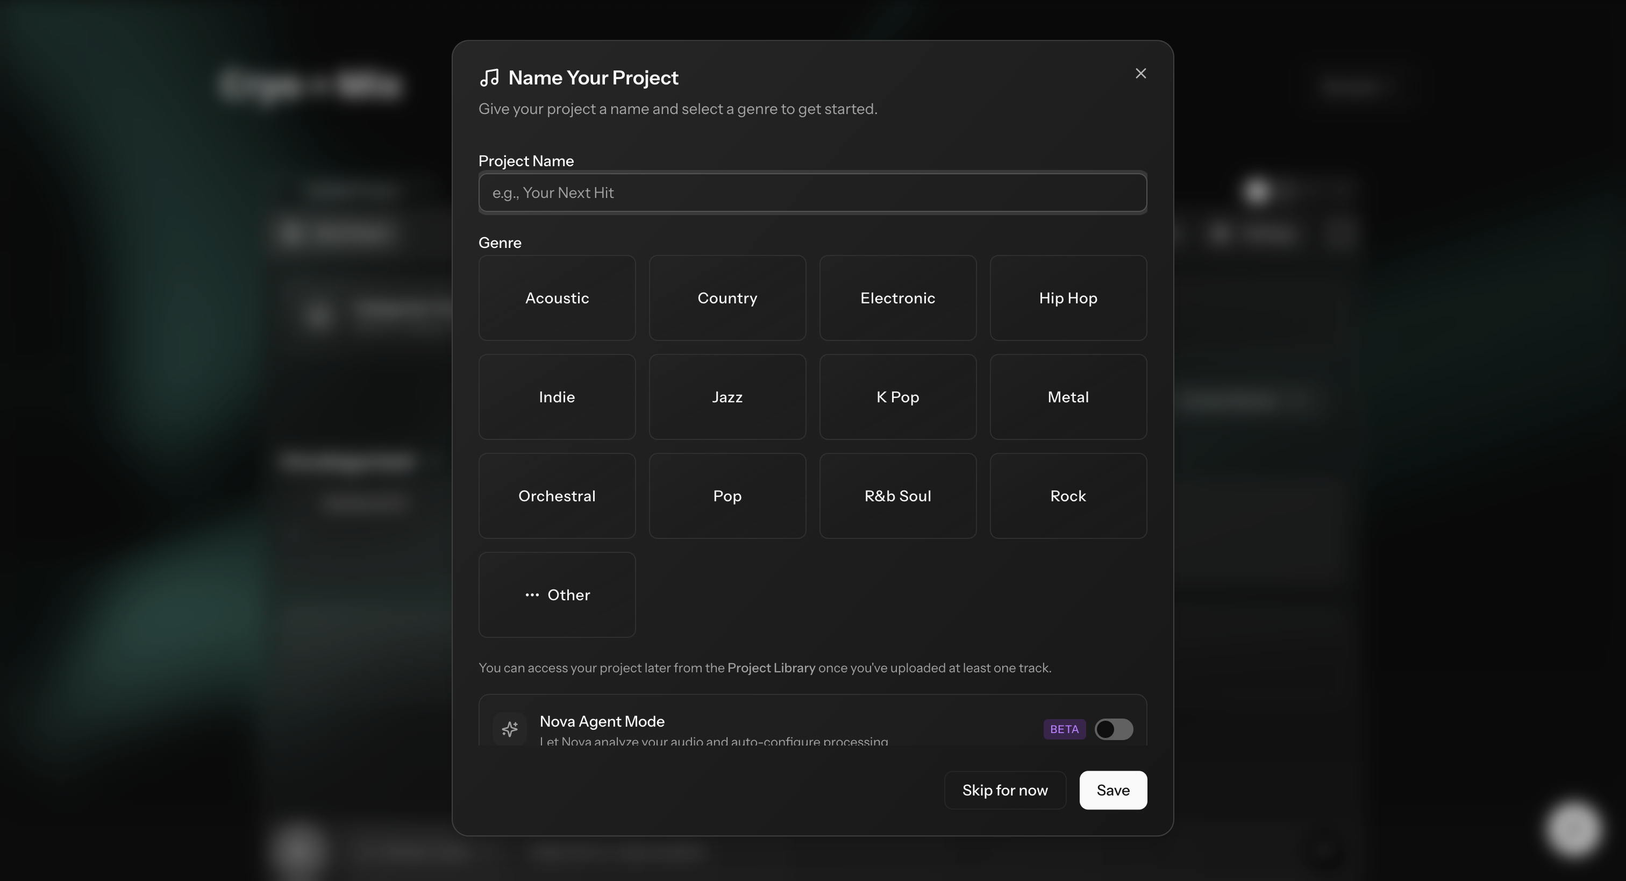Choose the Pop genre tile
Screen dimensions: 1626x881
[727, 496]
